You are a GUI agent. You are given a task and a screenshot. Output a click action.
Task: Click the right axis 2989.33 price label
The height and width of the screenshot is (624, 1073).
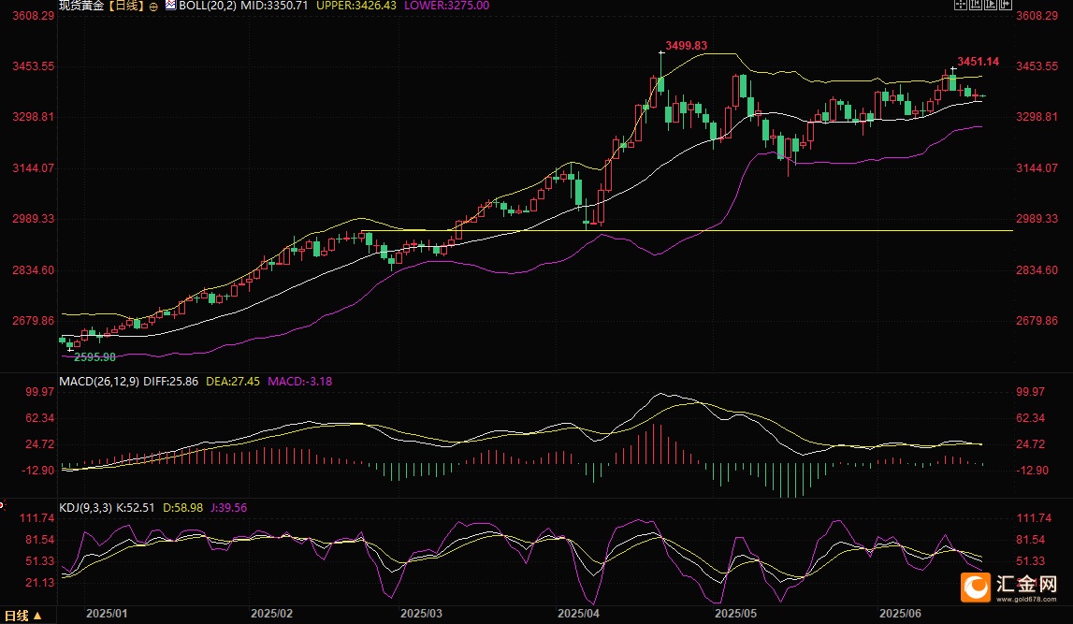tap(1037, 219)
